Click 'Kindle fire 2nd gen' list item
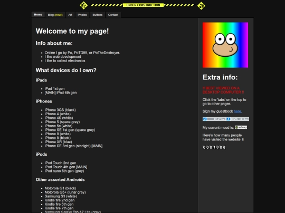 (60, 200)
